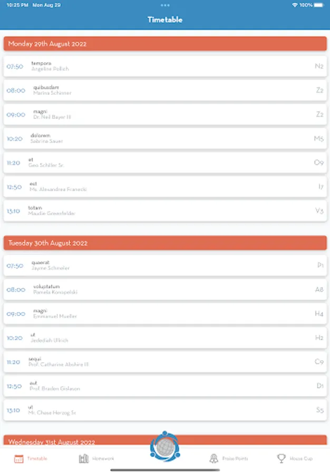Screen dimensions: 330x474
Task: Open House Cup trophy icon
Action: click(x=282, y=459)
